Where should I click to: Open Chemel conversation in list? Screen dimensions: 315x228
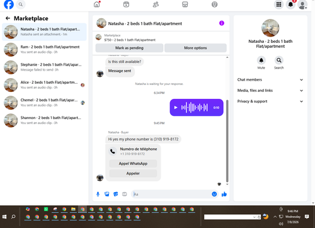[44, 103]
